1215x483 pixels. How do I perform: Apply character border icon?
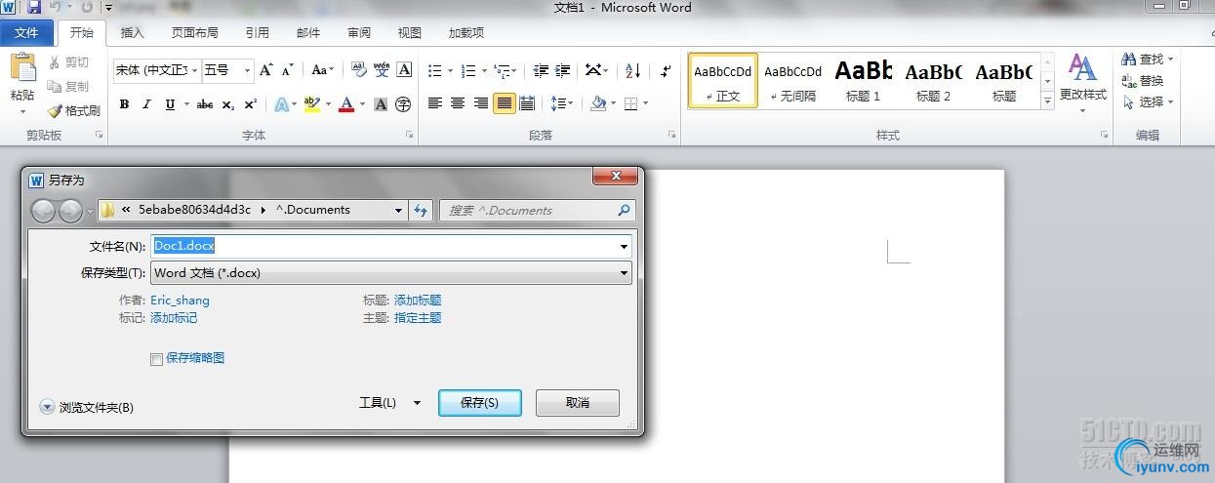[x=404, y=70]
